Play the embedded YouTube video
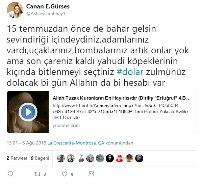 (x=28, y=112)
